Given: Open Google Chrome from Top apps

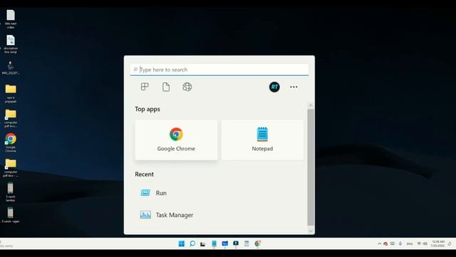Looking at the screenshot, I should pos(176,140).
